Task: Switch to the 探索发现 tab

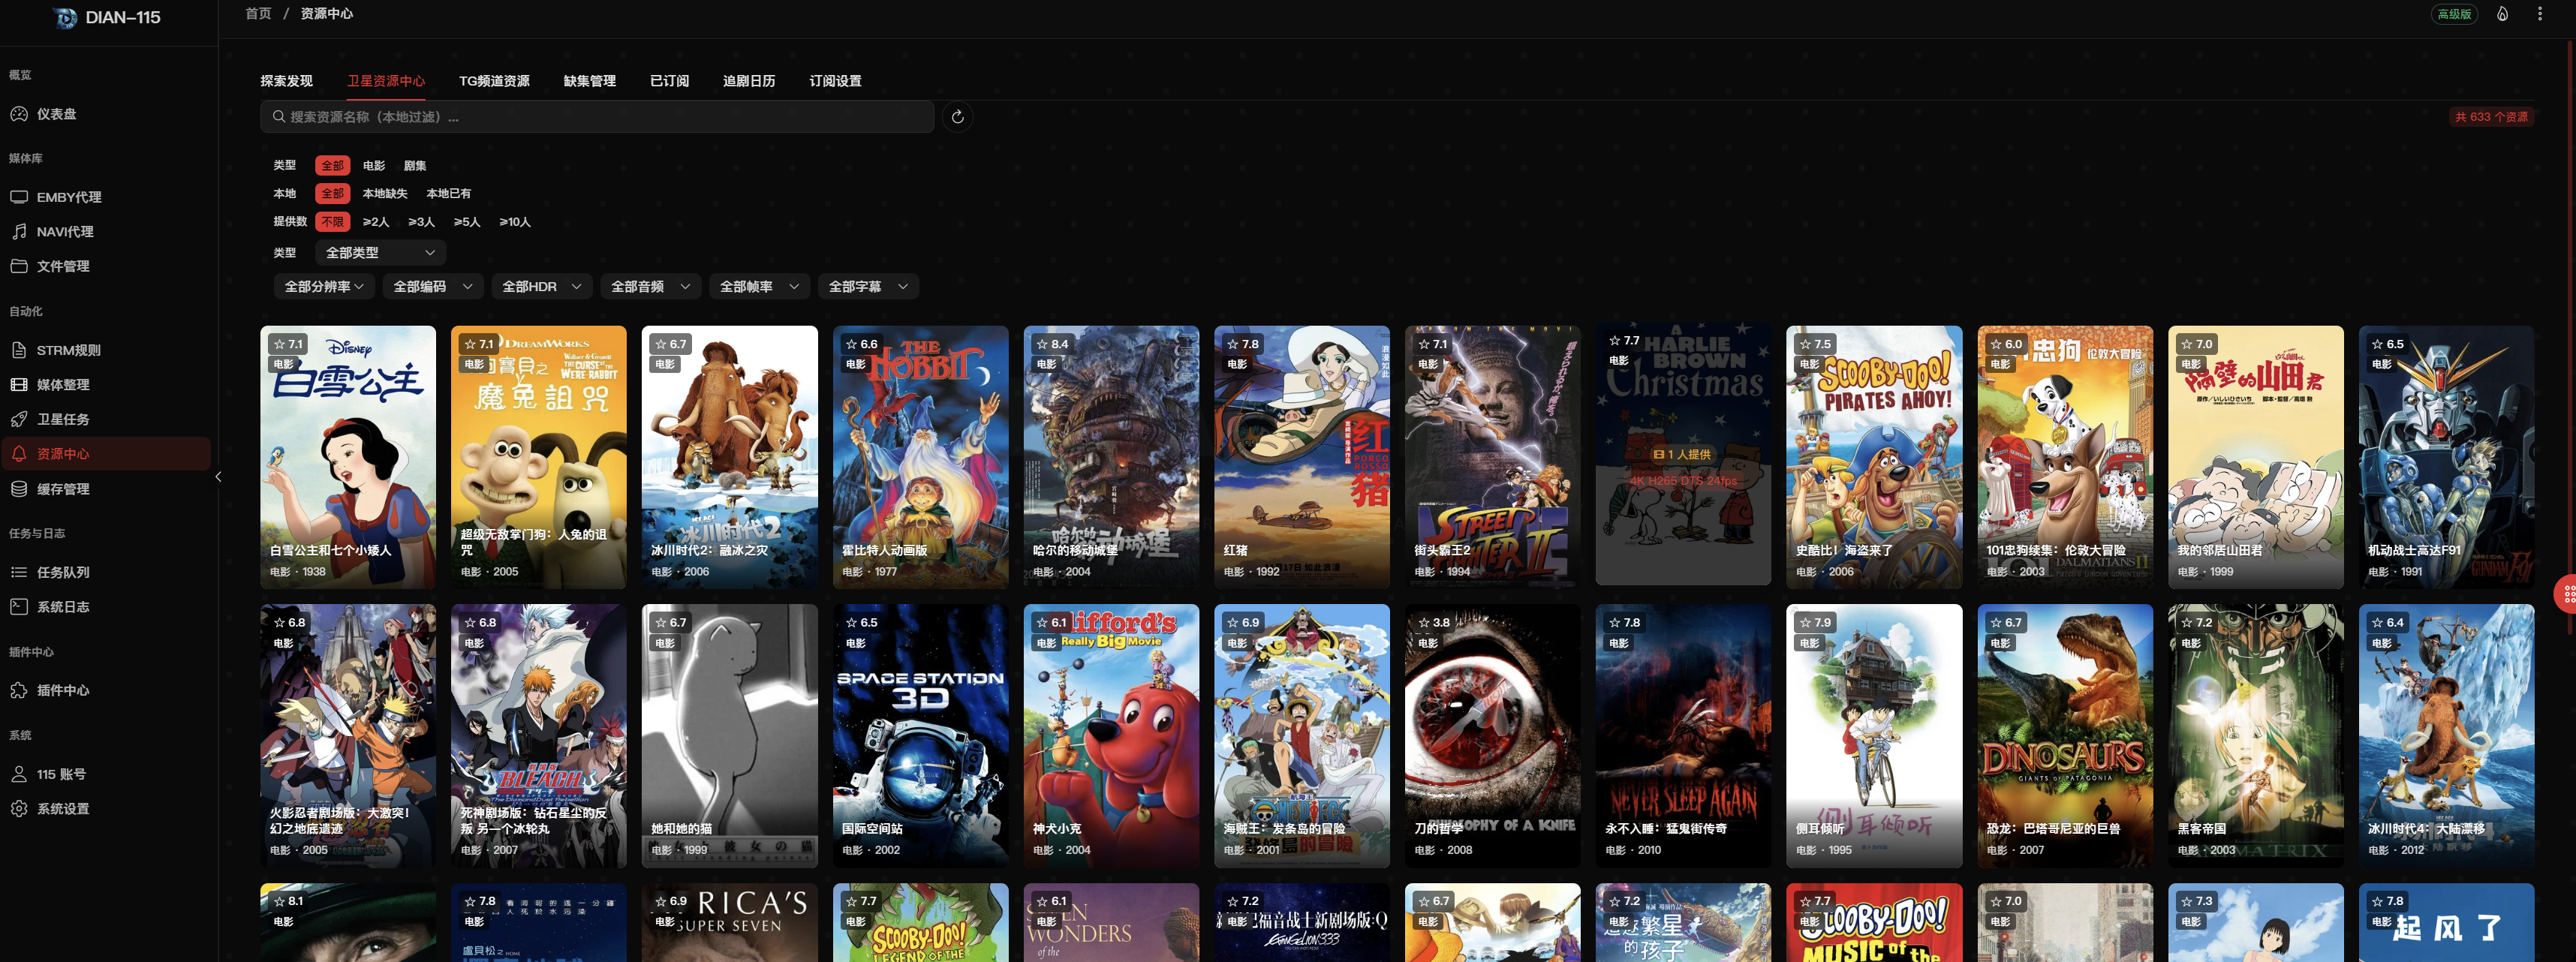Action: coord(287,81)
